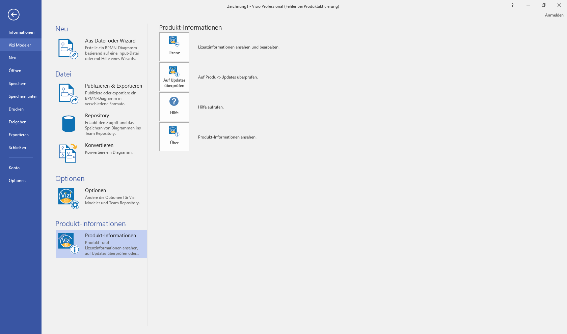The height and width of the screenshot is (334, 567).
Task: Click the Vizi Produkt-Informationen info icon
Action: [69, 243]
